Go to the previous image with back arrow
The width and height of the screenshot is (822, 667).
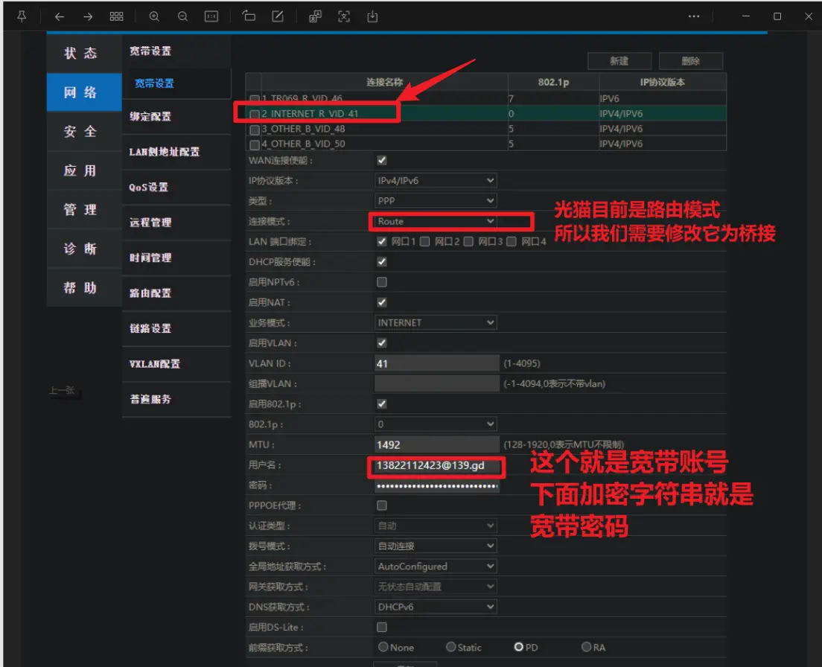(60, 16)
